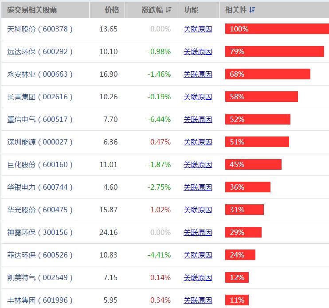
Task: Click the 12% correlation bar
Action: coord(237,277)
